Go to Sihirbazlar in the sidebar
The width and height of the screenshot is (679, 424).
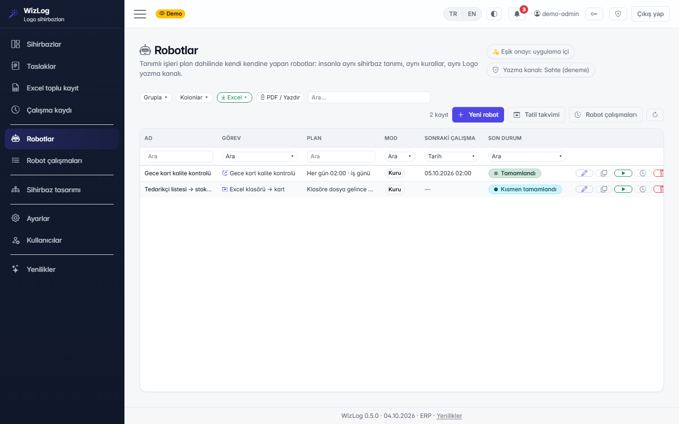[62, 44]
